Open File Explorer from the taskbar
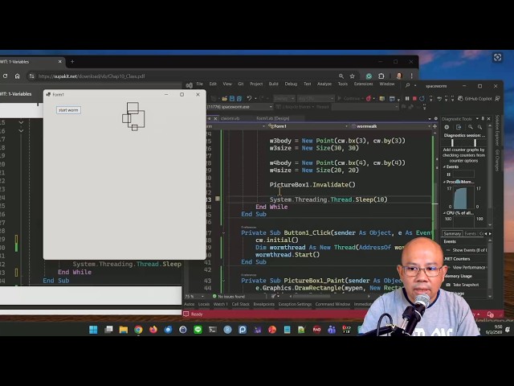 click(124, 330)
